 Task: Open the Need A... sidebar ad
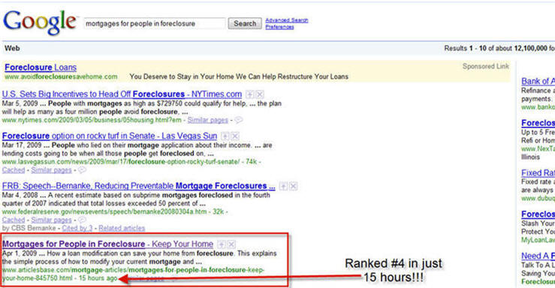pos(538,256)
